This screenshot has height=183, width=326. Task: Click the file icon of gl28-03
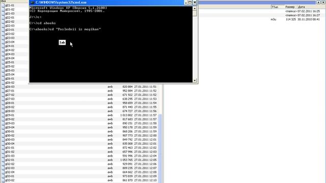(3, 111)
